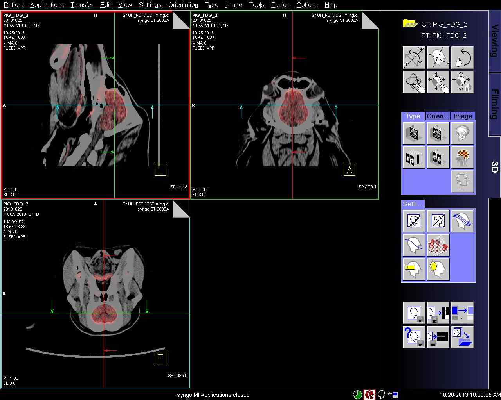Screen dimensions: 501x400
Task: Choose MPR thick slab type icon
Action: point(438,133)
